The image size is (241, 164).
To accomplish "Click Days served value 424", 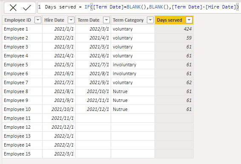I will coord(174,29).
